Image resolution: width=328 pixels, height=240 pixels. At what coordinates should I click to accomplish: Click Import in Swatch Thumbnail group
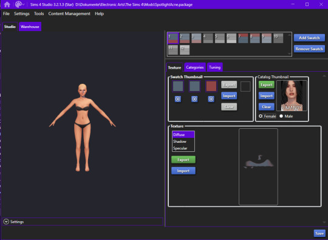coord(229,96)
